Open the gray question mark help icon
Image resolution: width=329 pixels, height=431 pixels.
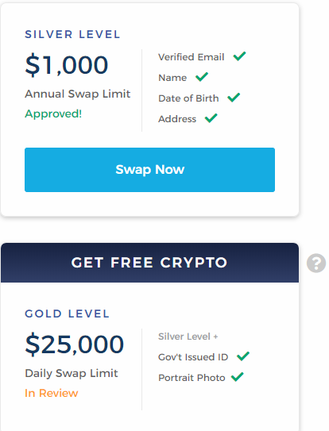click(316, 263)
